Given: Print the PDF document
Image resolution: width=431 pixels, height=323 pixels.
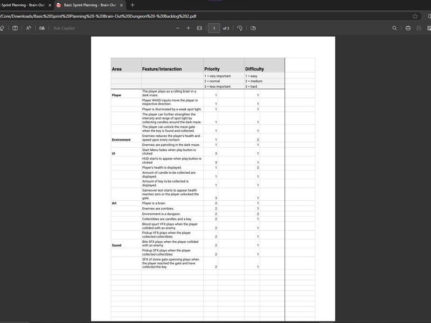Looking at the screenshot, I should [x=408, y=28].
